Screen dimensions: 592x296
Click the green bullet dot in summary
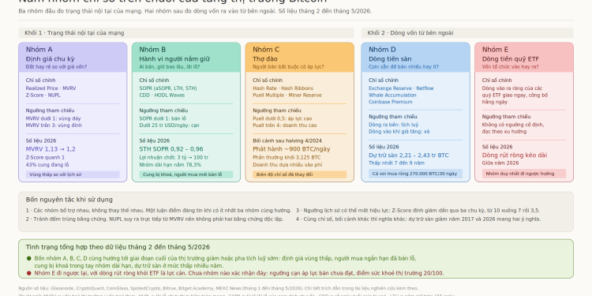[x=29, y=259]
